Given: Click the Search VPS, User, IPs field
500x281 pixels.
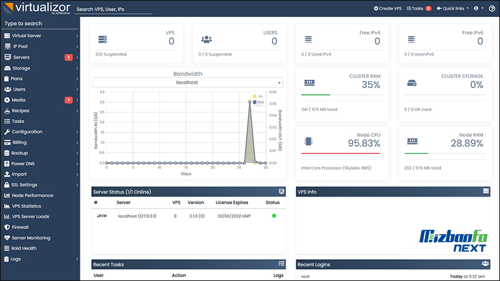Looking at the screenshot, I should click(112, 10).
